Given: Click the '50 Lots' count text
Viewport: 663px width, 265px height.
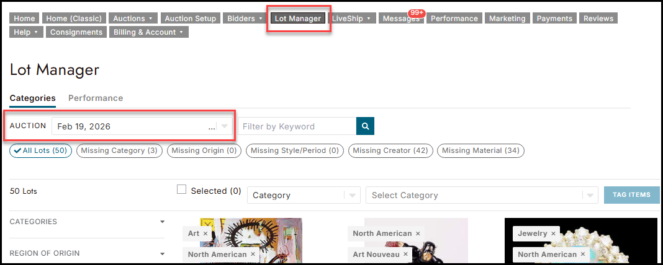Looking at the screenshot, I should point(23,191).
